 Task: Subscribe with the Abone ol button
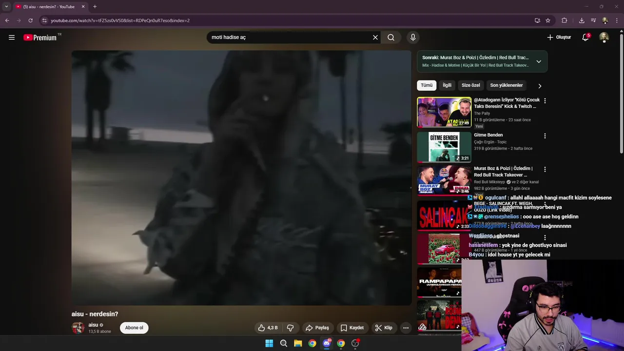pyautogui.click(x=134, y=328)
